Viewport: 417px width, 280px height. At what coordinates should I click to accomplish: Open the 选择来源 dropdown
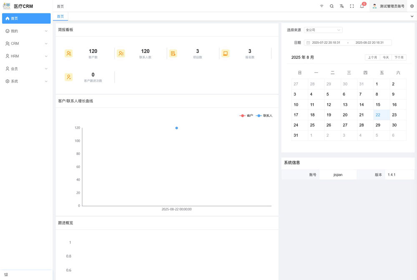[323, 30]
